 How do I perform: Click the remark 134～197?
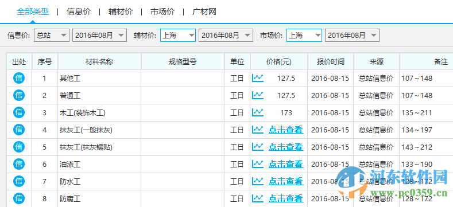(417, 130)
